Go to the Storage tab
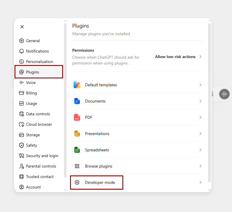The height and width of the screenshot is (212, 232). [39, 135]
